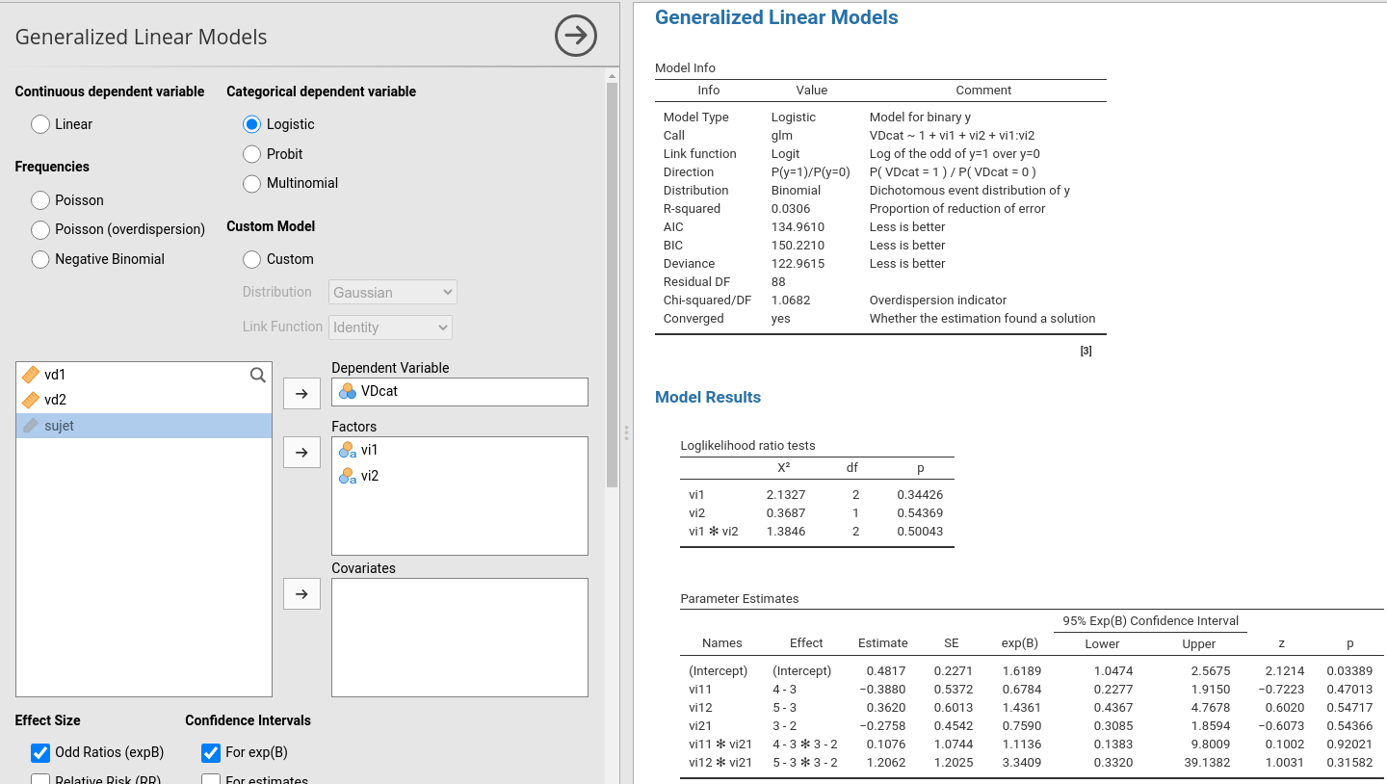Viewport: 1387px width, 784px height.
Task: Select the Custom model radio button
Action: point(252,259)
